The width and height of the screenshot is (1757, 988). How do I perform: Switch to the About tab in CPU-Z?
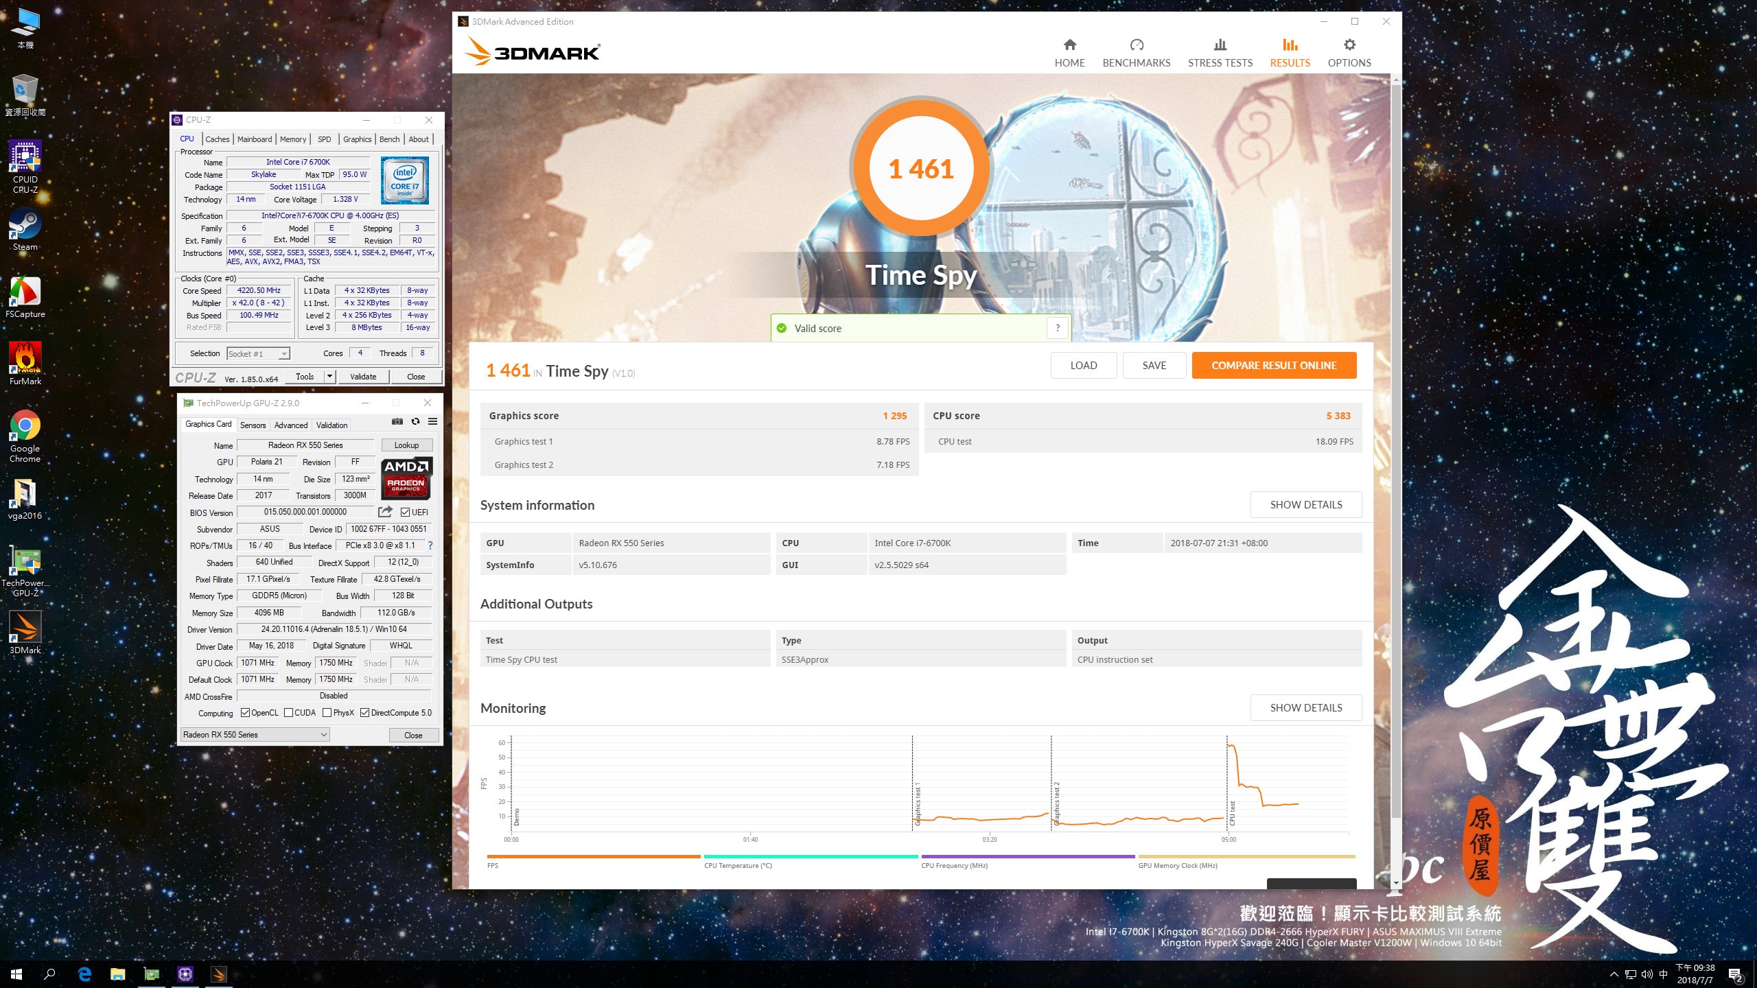click(x=419, y=139)
